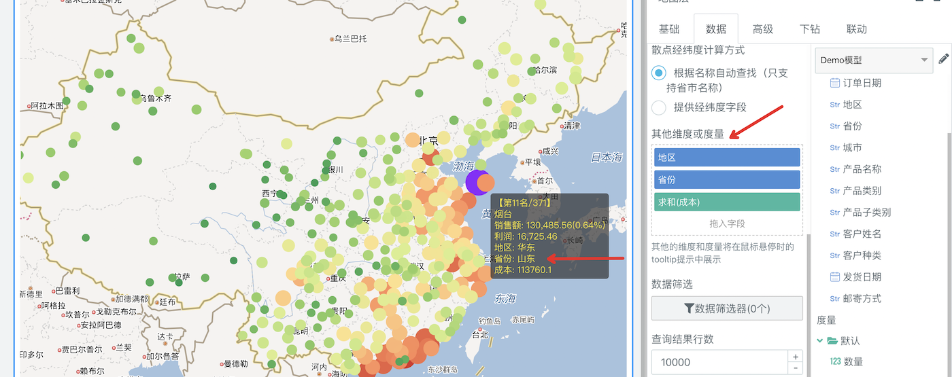Viewport: 952px width, 377px height.
Task: Click the Str icon next to 城市
Action: coord(835,148)
